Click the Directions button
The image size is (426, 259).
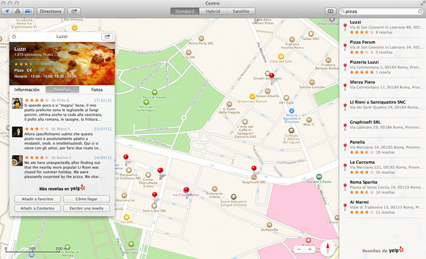[50, 11]
